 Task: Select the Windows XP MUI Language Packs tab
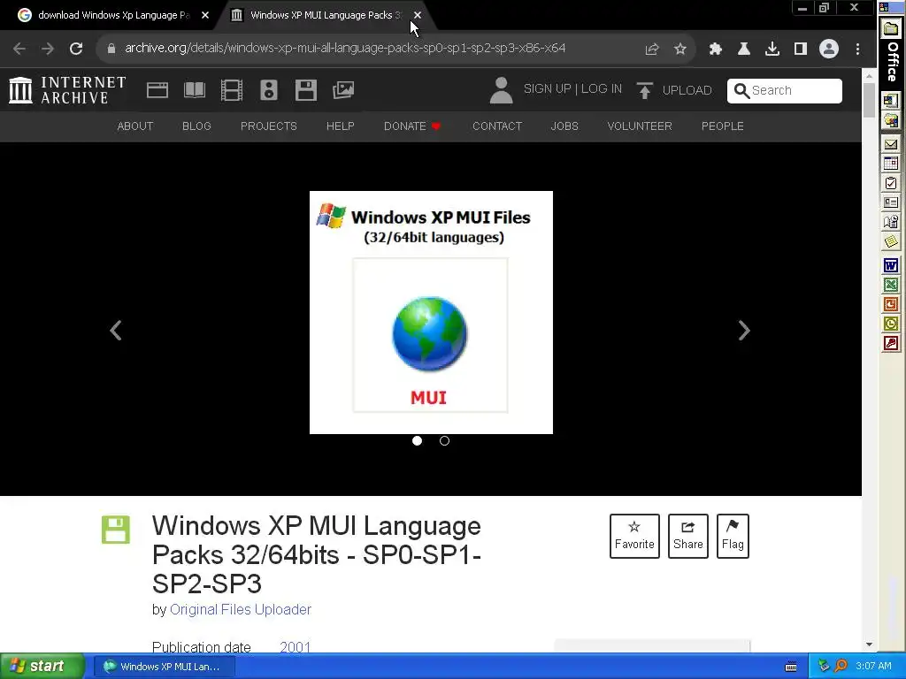326,15
